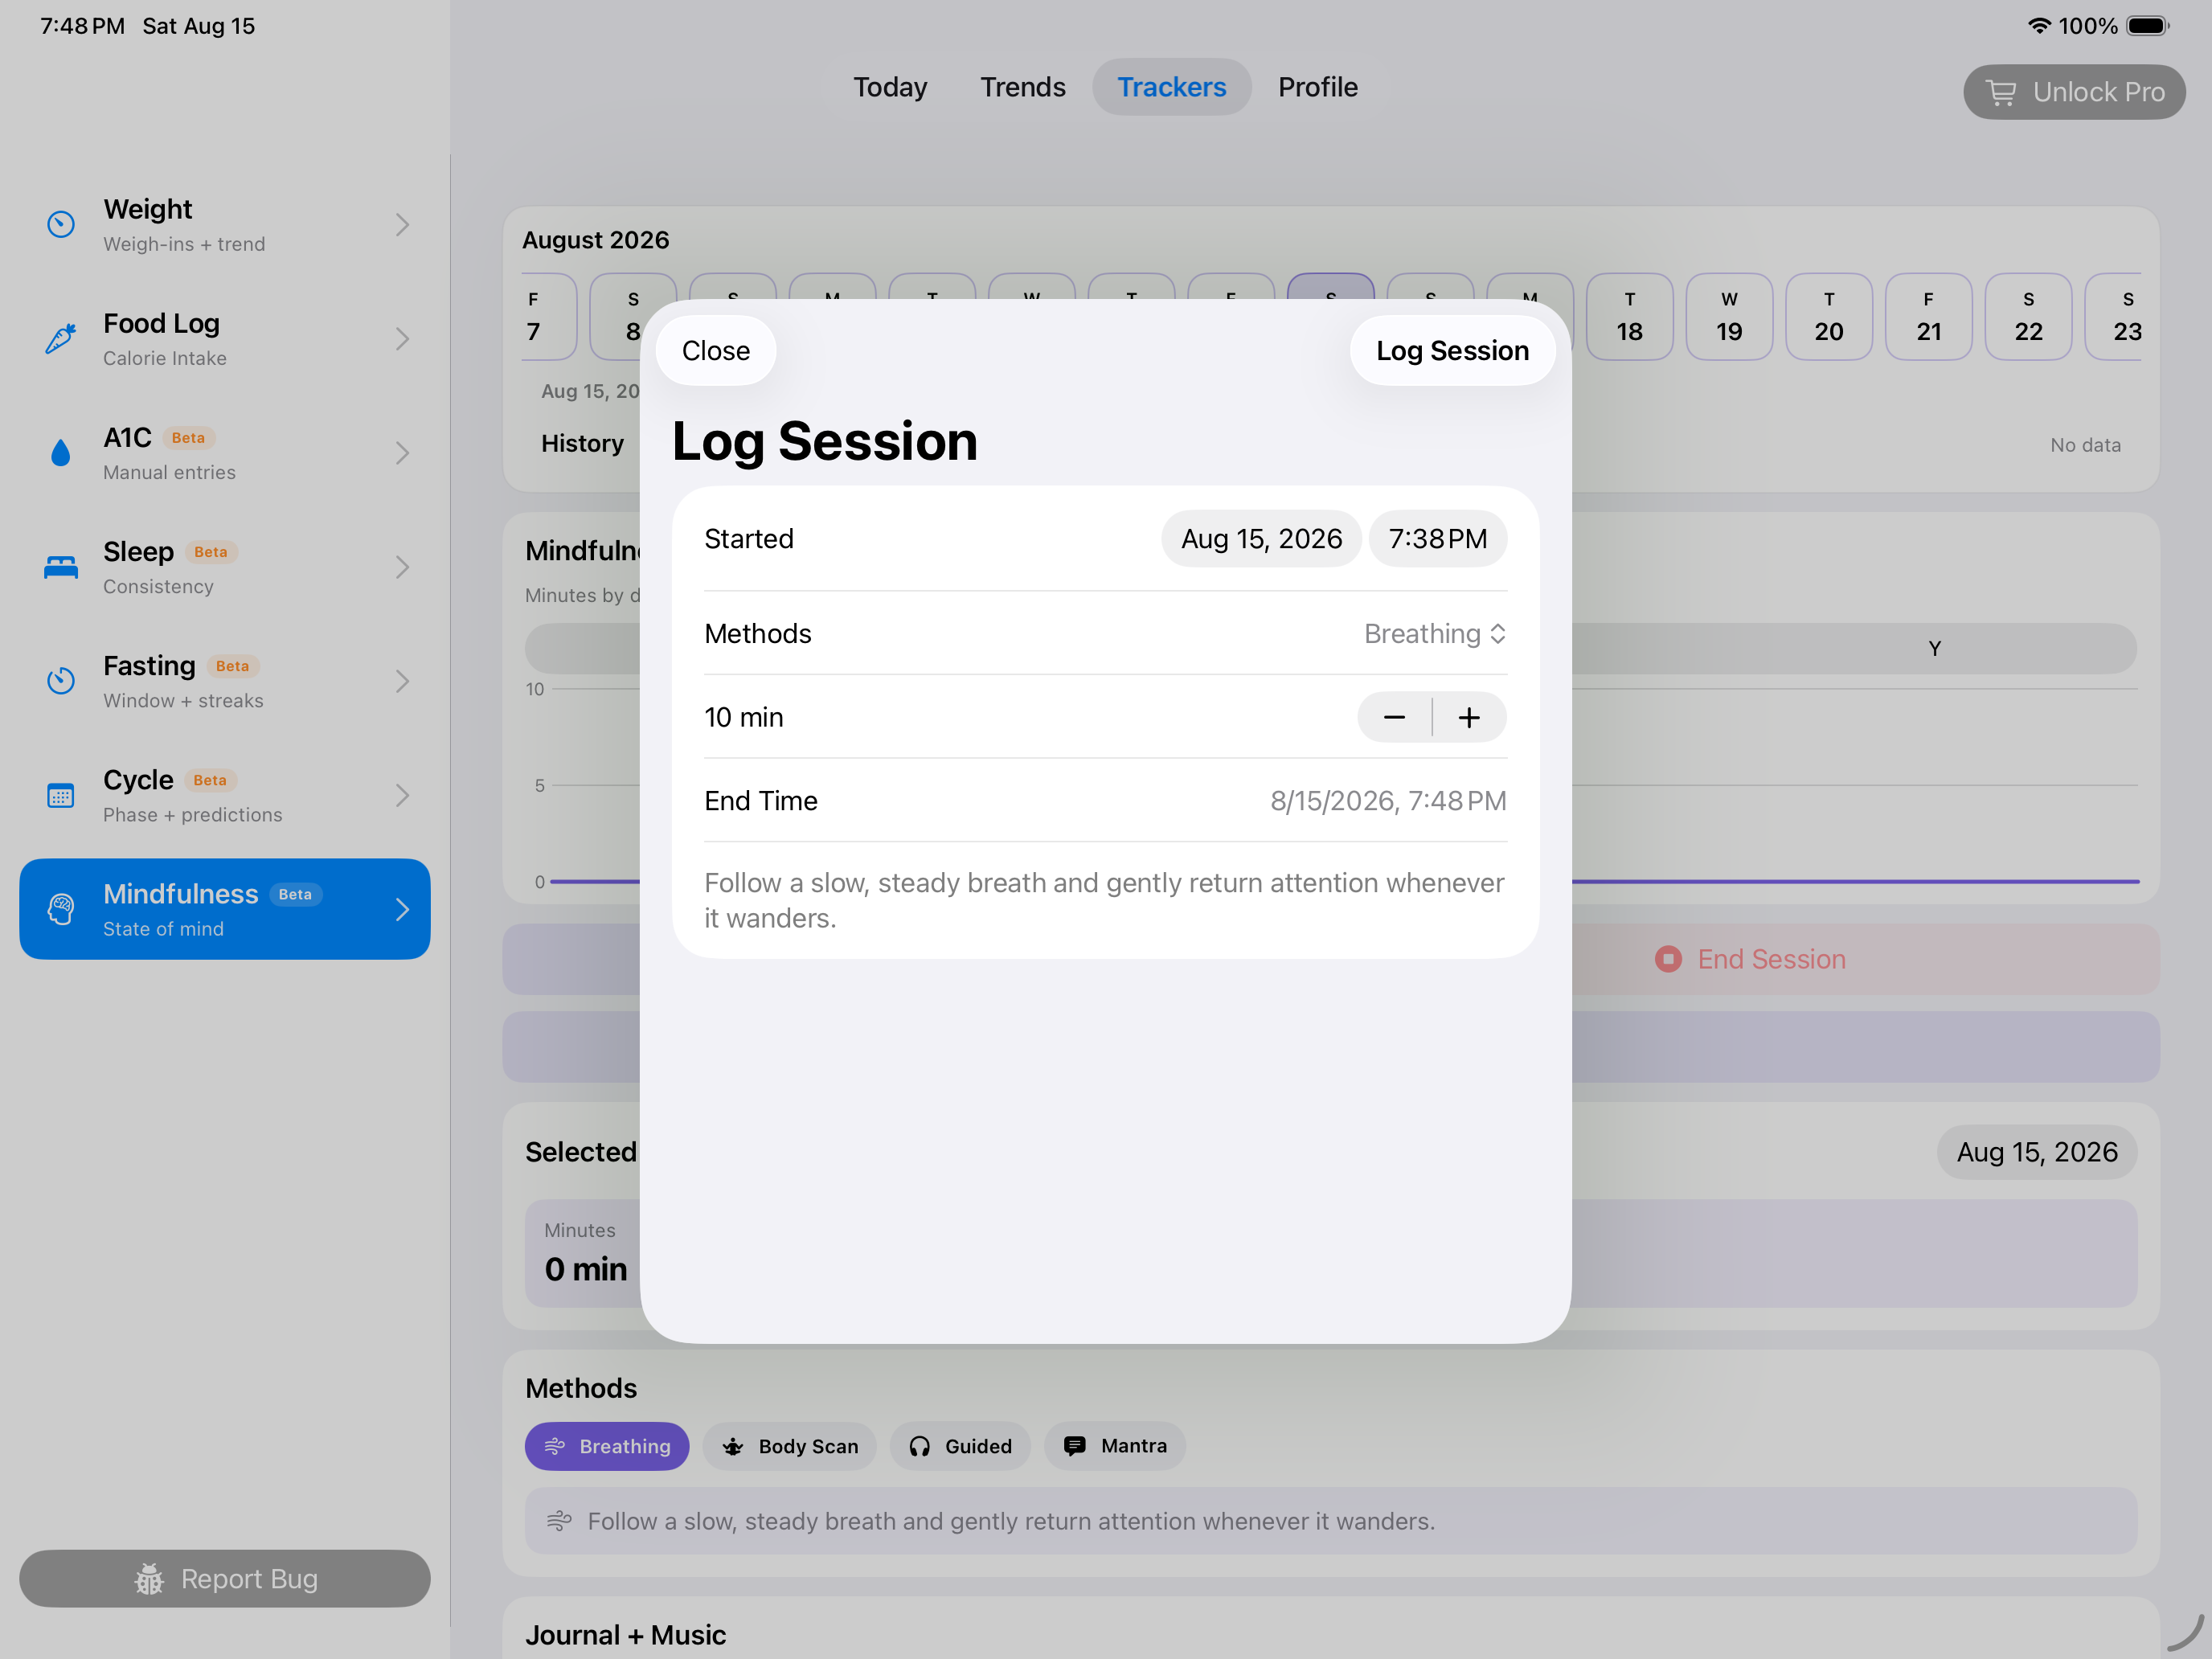The image size is (2212, 1659).
Task: Increase duration with the plus stepper
Action: coord(1469,717)
